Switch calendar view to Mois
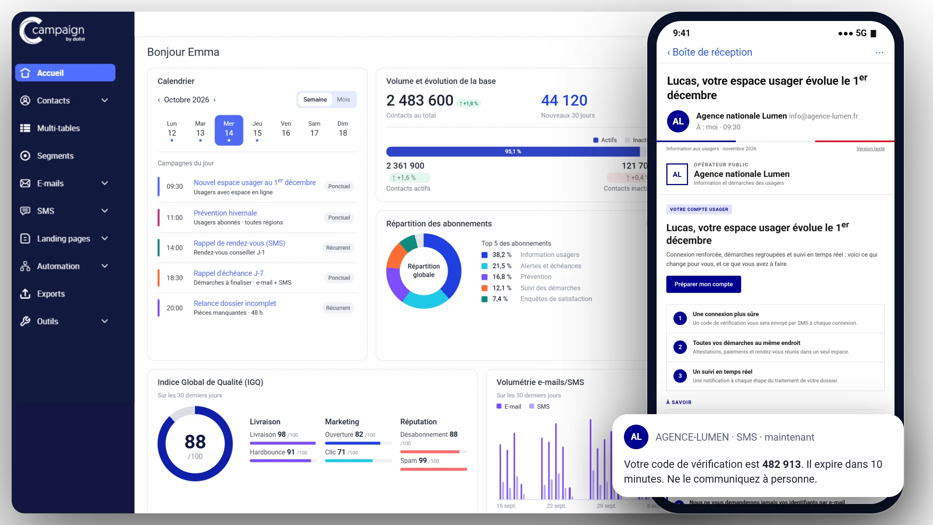Image resolution: width=933 pixels, height=525 pixels. pos(343,100)
